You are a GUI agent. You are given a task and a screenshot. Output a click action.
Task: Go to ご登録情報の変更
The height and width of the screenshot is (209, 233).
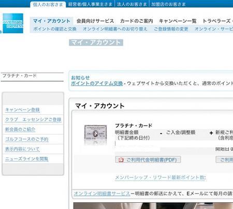(x=171, y=29)
